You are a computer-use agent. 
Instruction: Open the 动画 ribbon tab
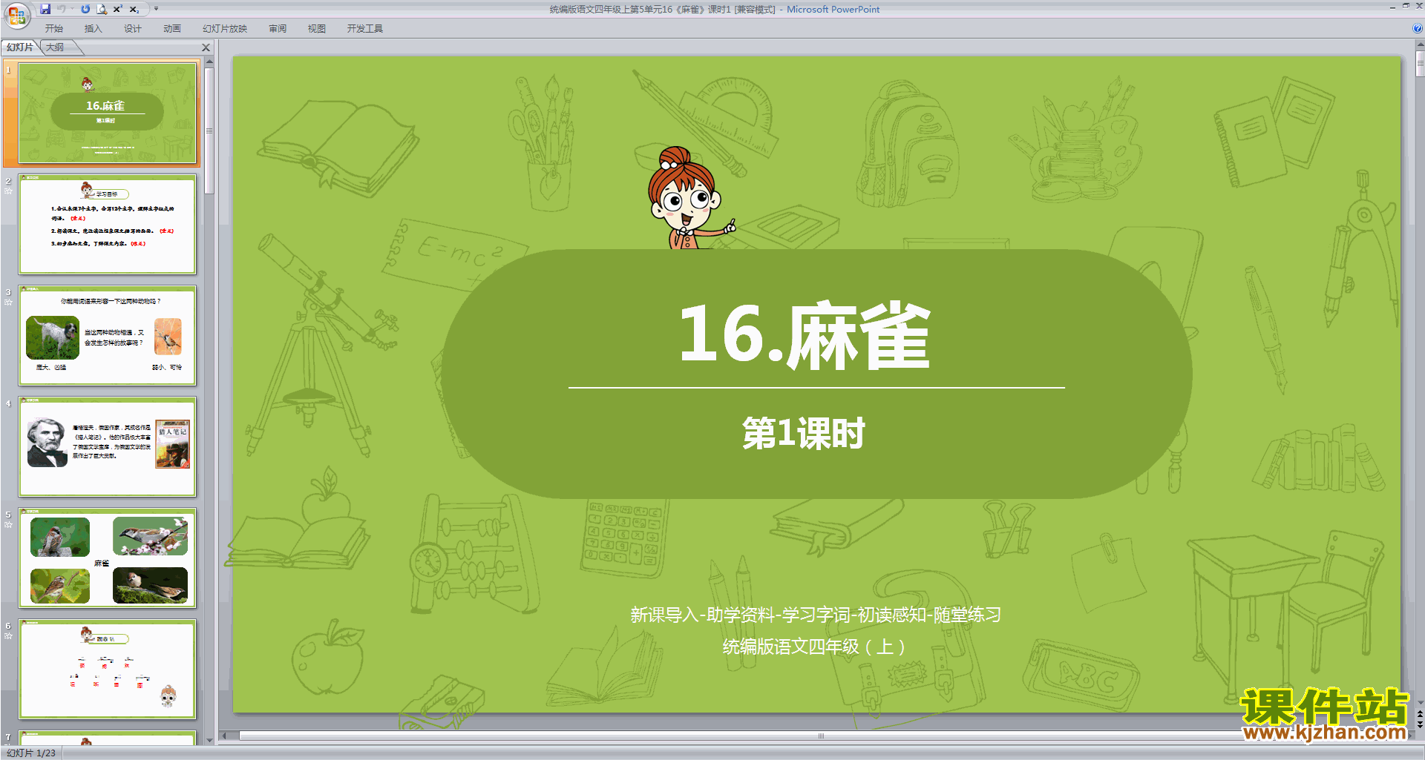172,28
